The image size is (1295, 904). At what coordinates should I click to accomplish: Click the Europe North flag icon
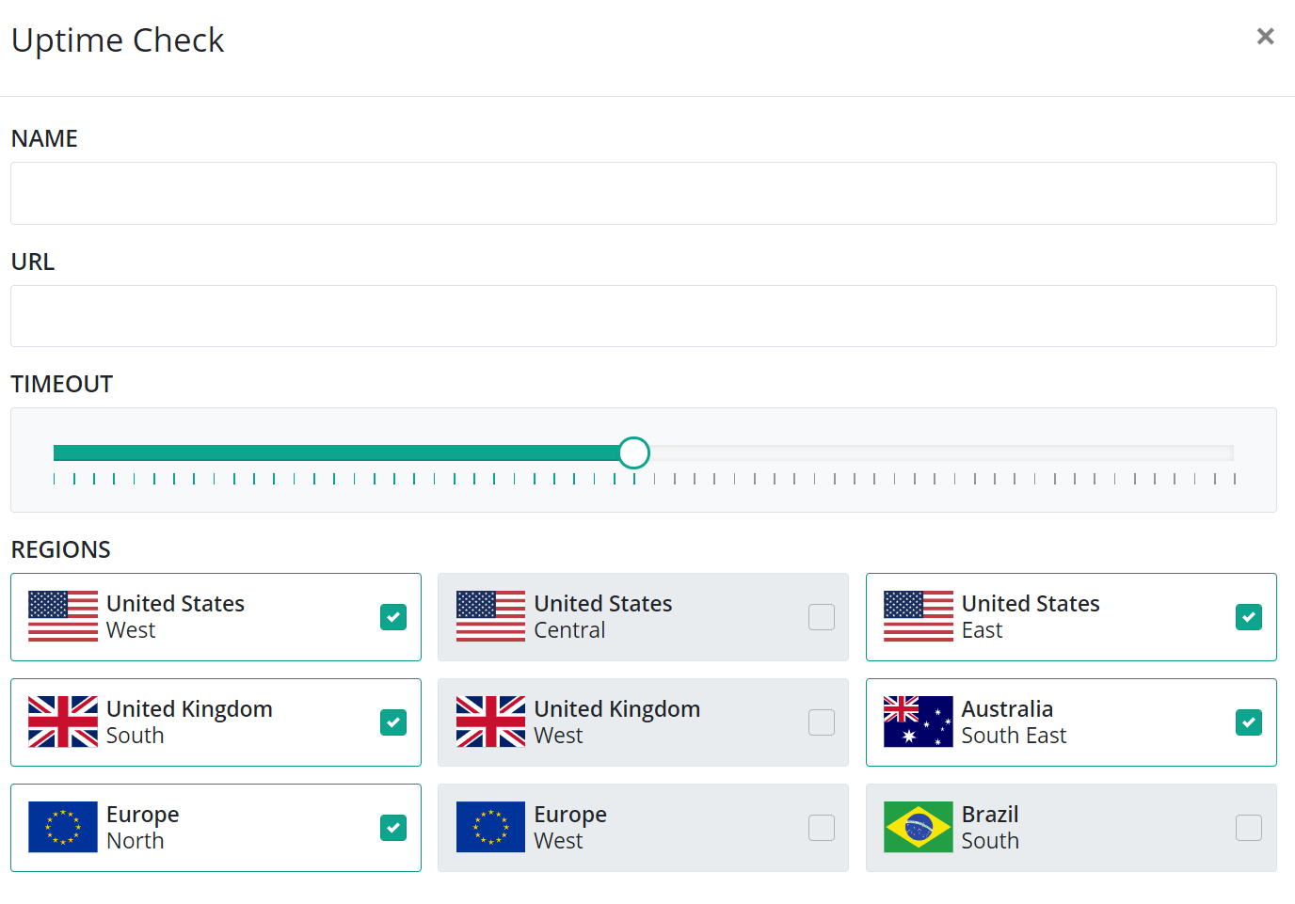click(62, 828)
